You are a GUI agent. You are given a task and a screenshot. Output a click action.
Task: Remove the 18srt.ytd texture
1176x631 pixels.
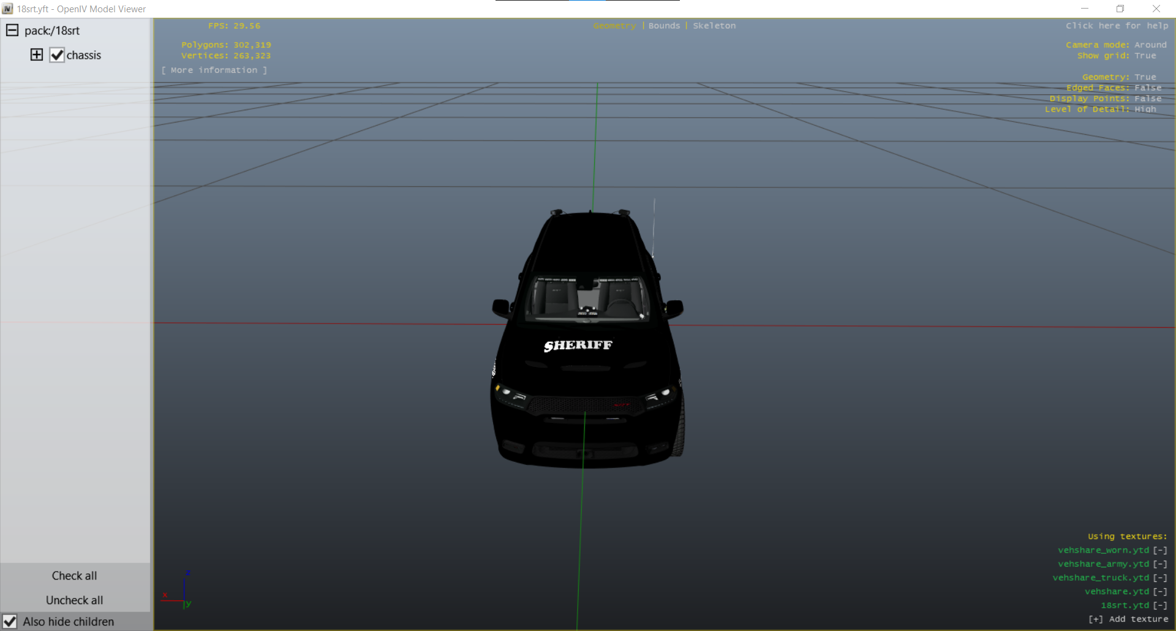click(x=1160, y=605)
